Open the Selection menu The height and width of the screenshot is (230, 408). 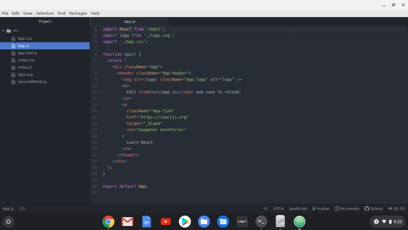[45, 13]
